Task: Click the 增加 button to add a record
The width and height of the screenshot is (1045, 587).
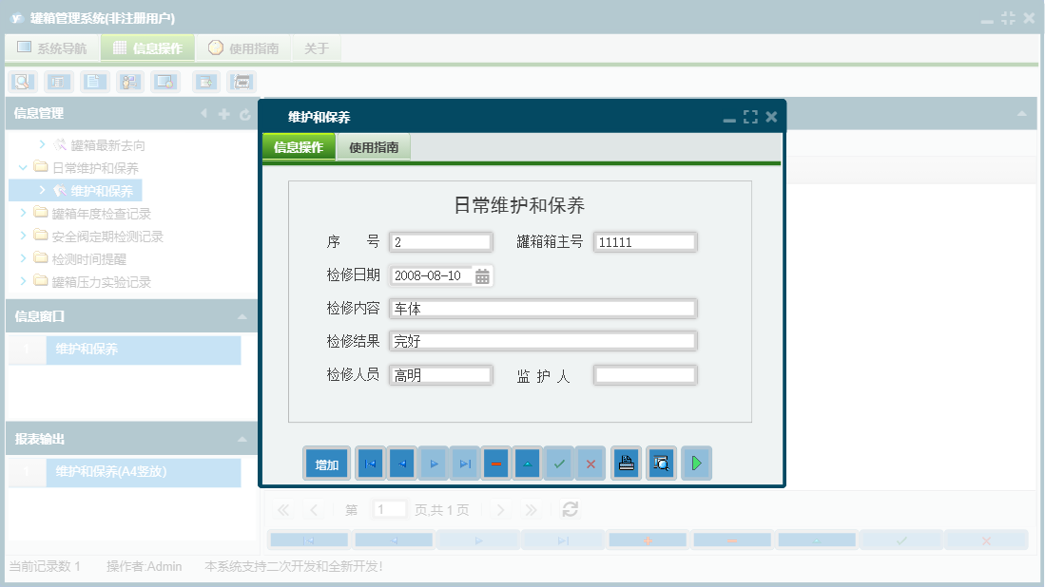Action: tap(326, 464)
